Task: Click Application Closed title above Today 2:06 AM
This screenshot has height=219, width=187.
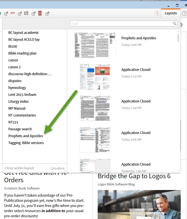Action: (136, 133)
